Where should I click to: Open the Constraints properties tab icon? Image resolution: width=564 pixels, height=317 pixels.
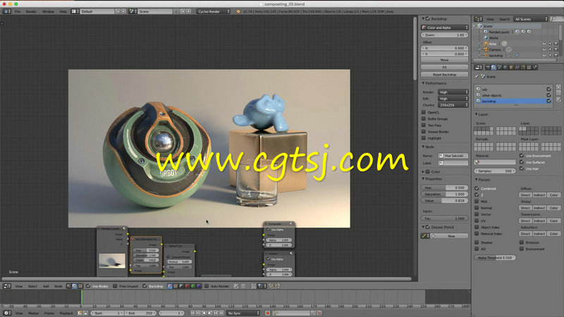tap(517, 67)
